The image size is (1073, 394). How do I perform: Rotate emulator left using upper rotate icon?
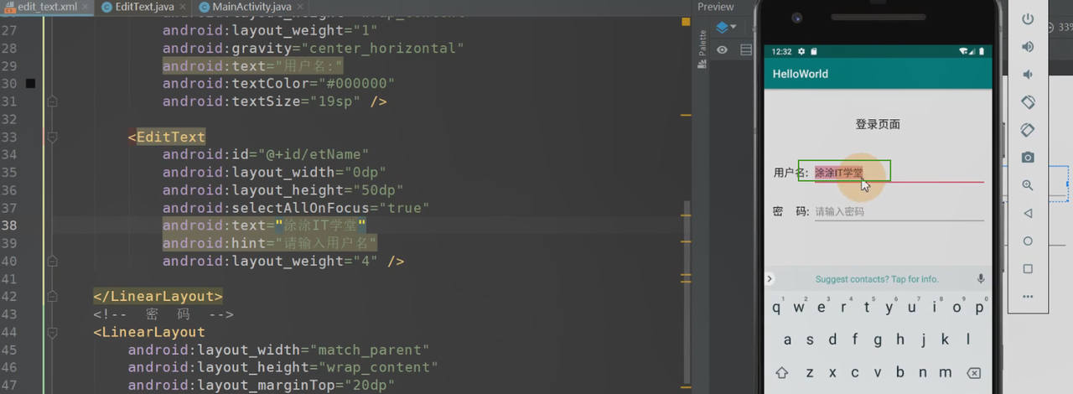(x=1028, y=102)
